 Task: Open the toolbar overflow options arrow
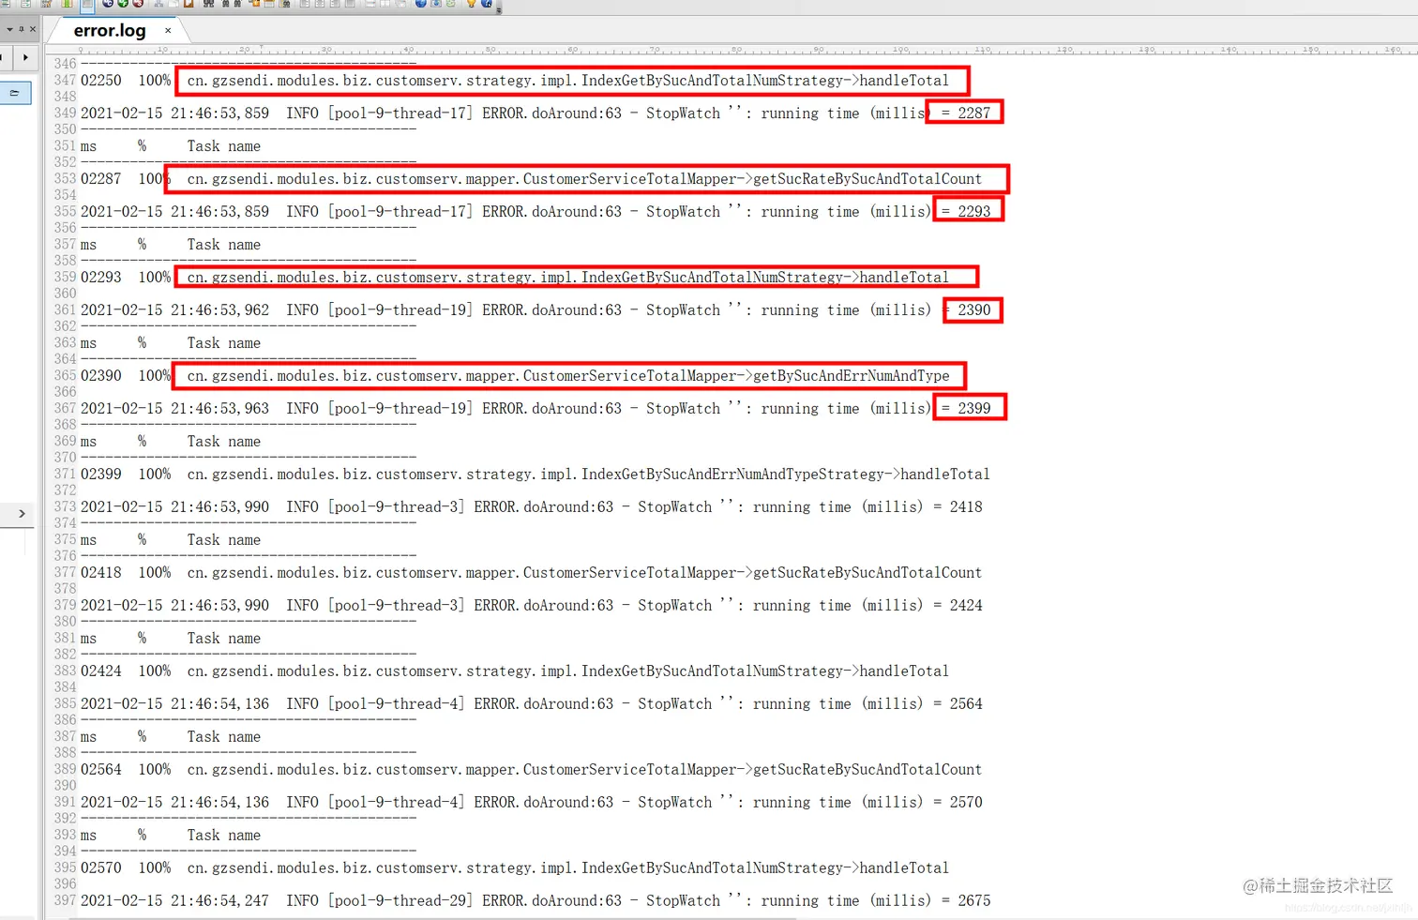point(498,8)
